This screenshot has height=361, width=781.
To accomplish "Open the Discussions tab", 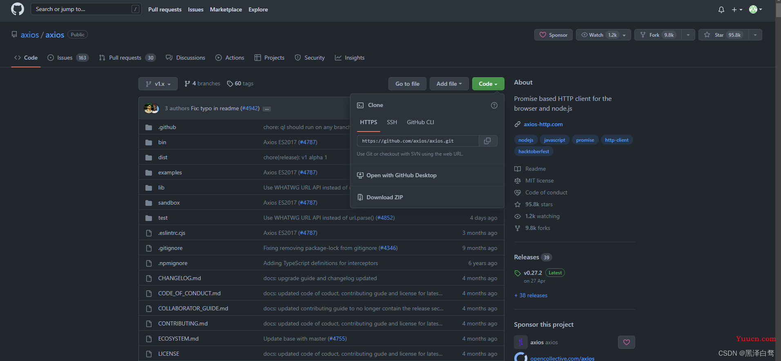I will [x=185, y=58].
